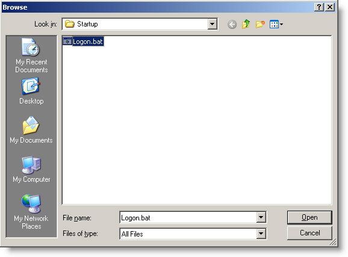Expand the File name dropdown arrow
Screen dimensions: 348x257
(261, 217)
